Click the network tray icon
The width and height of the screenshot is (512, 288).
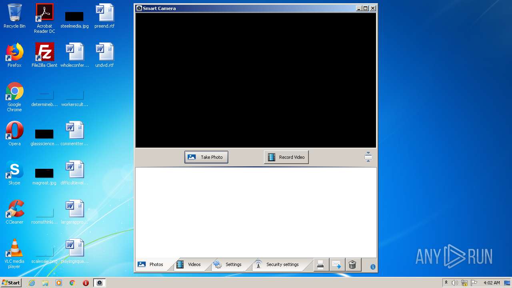(464, 283)
